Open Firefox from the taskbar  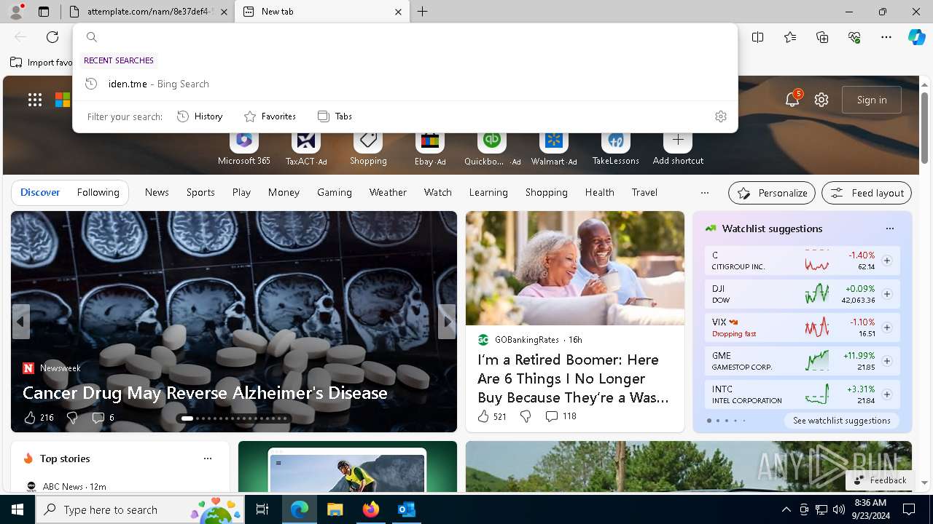click(371, 509)
